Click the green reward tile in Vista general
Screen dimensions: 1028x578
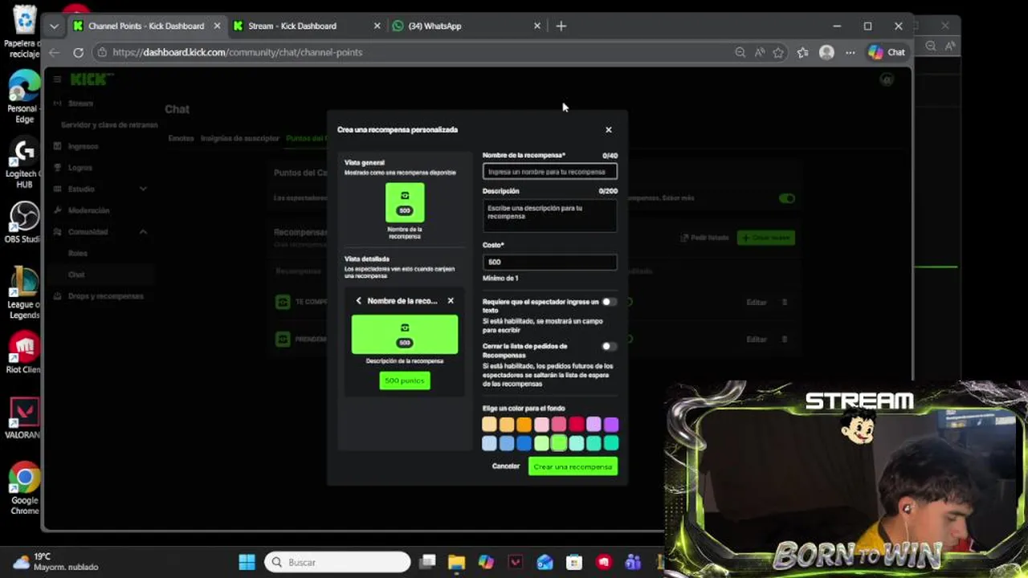[405, 203]
